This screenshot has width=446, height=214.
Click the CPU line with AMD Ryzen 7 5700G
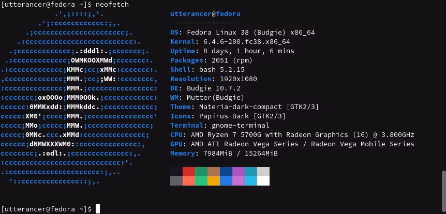(292, 134)
